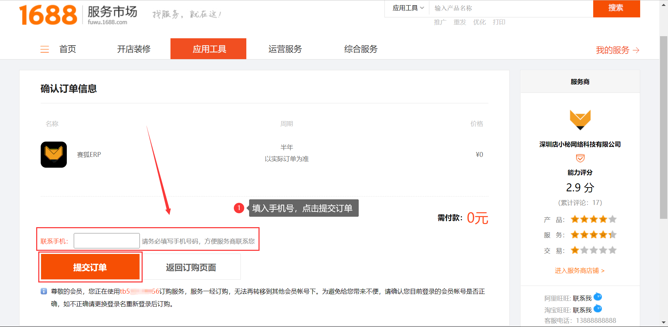Click the 确认订单信息 heading

point(69,89)
